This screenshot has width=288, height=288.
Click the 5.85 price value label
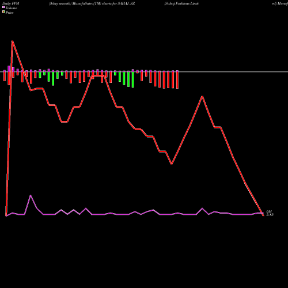point(270,215)
